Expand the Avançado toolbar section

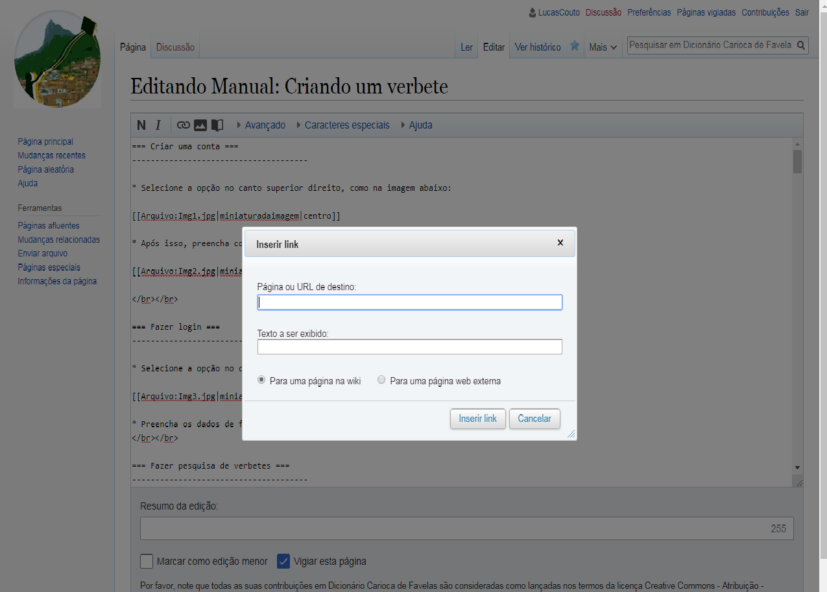coord(261,125)
